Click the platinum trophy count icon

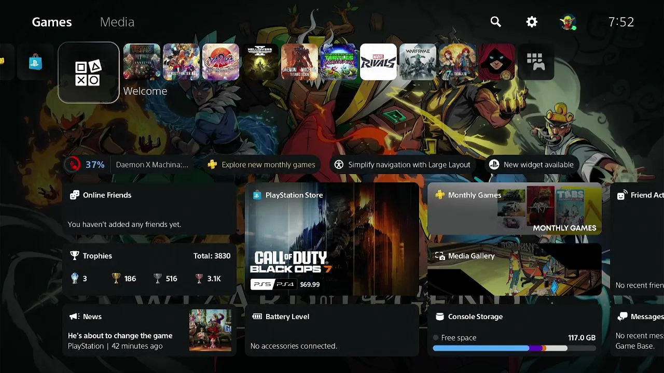(x=75, y=279)
